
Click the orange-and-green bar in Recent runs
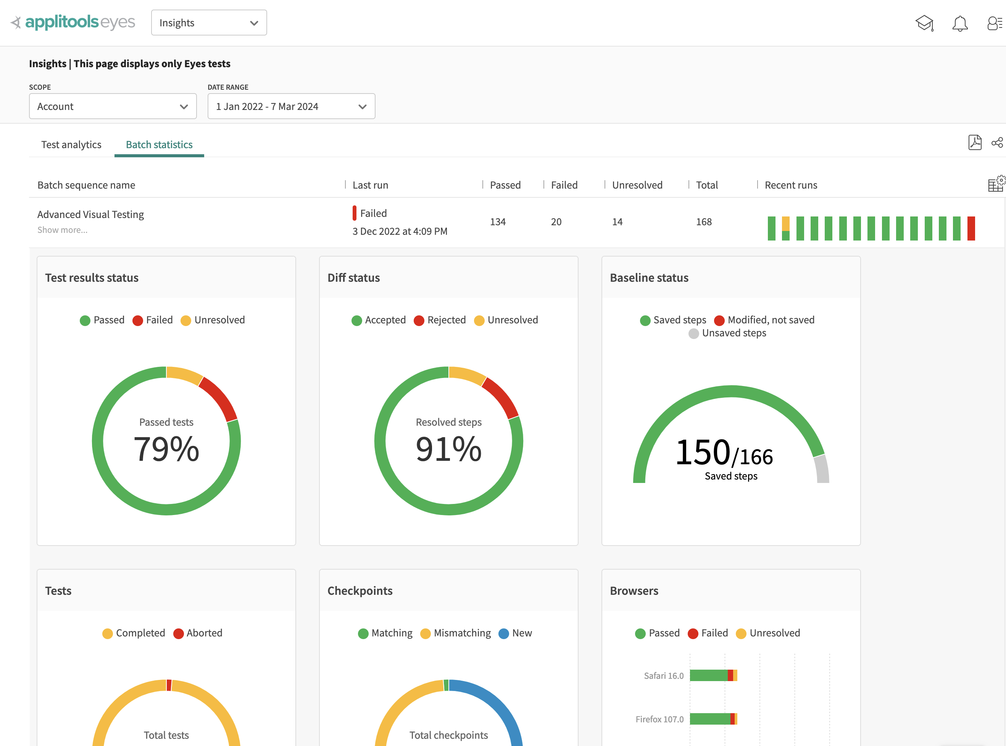[x=786, y=229]
